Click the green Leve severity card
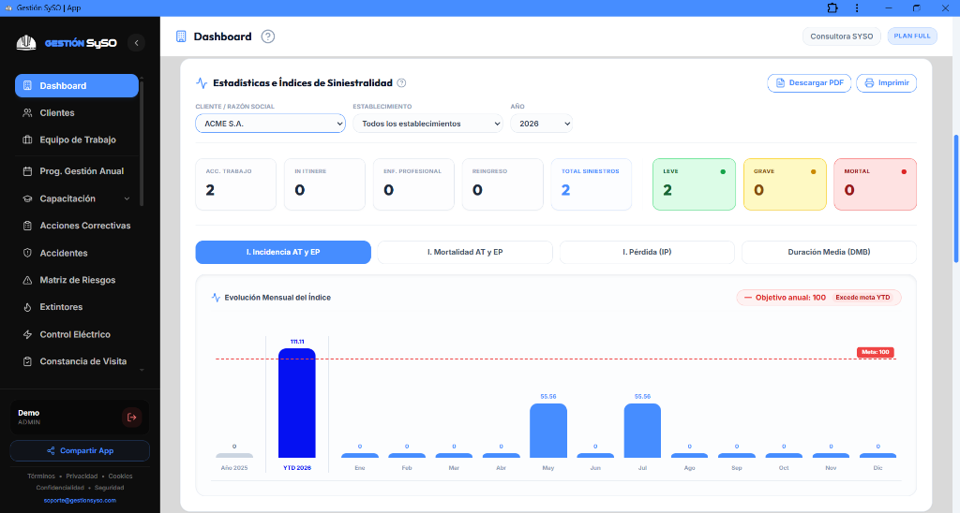Viewport: 960px width, 513px height. [694, 184]
